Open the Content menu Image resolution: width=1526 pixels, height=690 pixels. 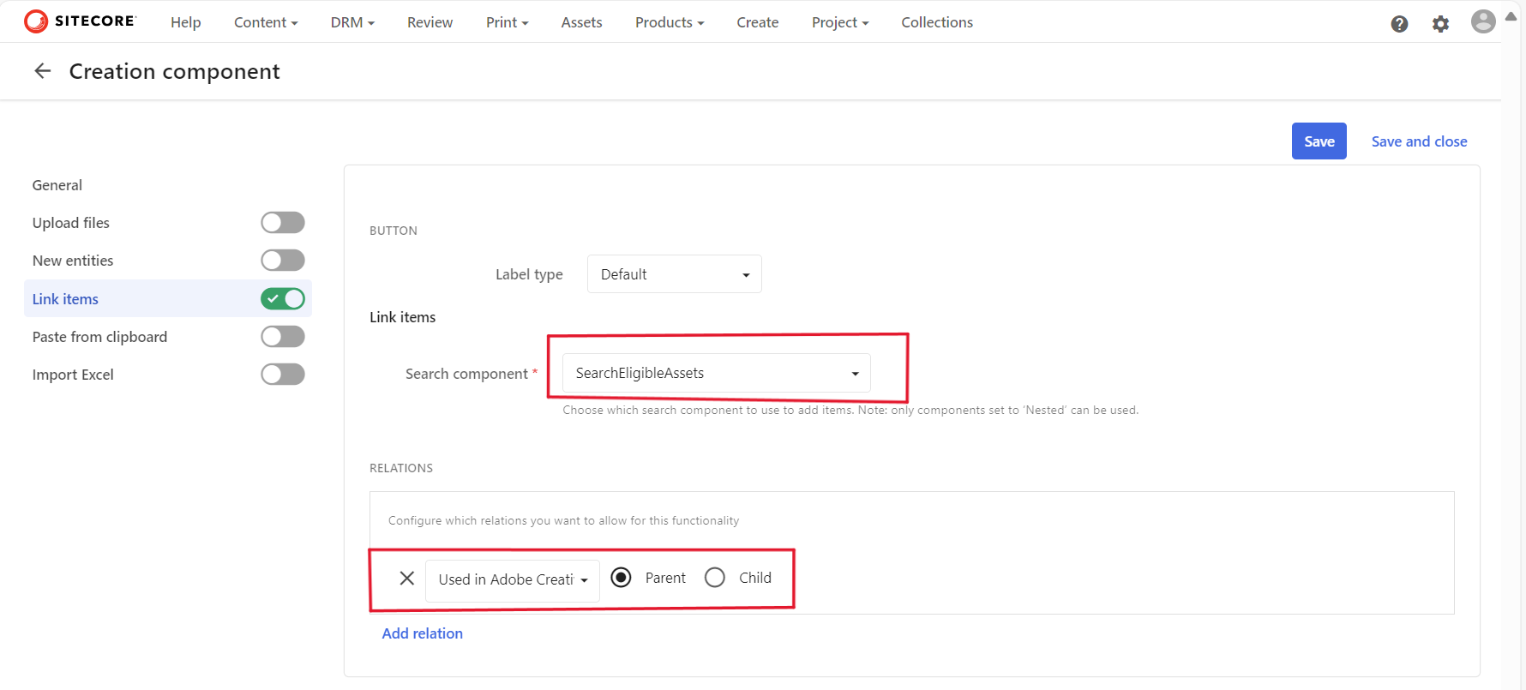(x=266, y=22)
